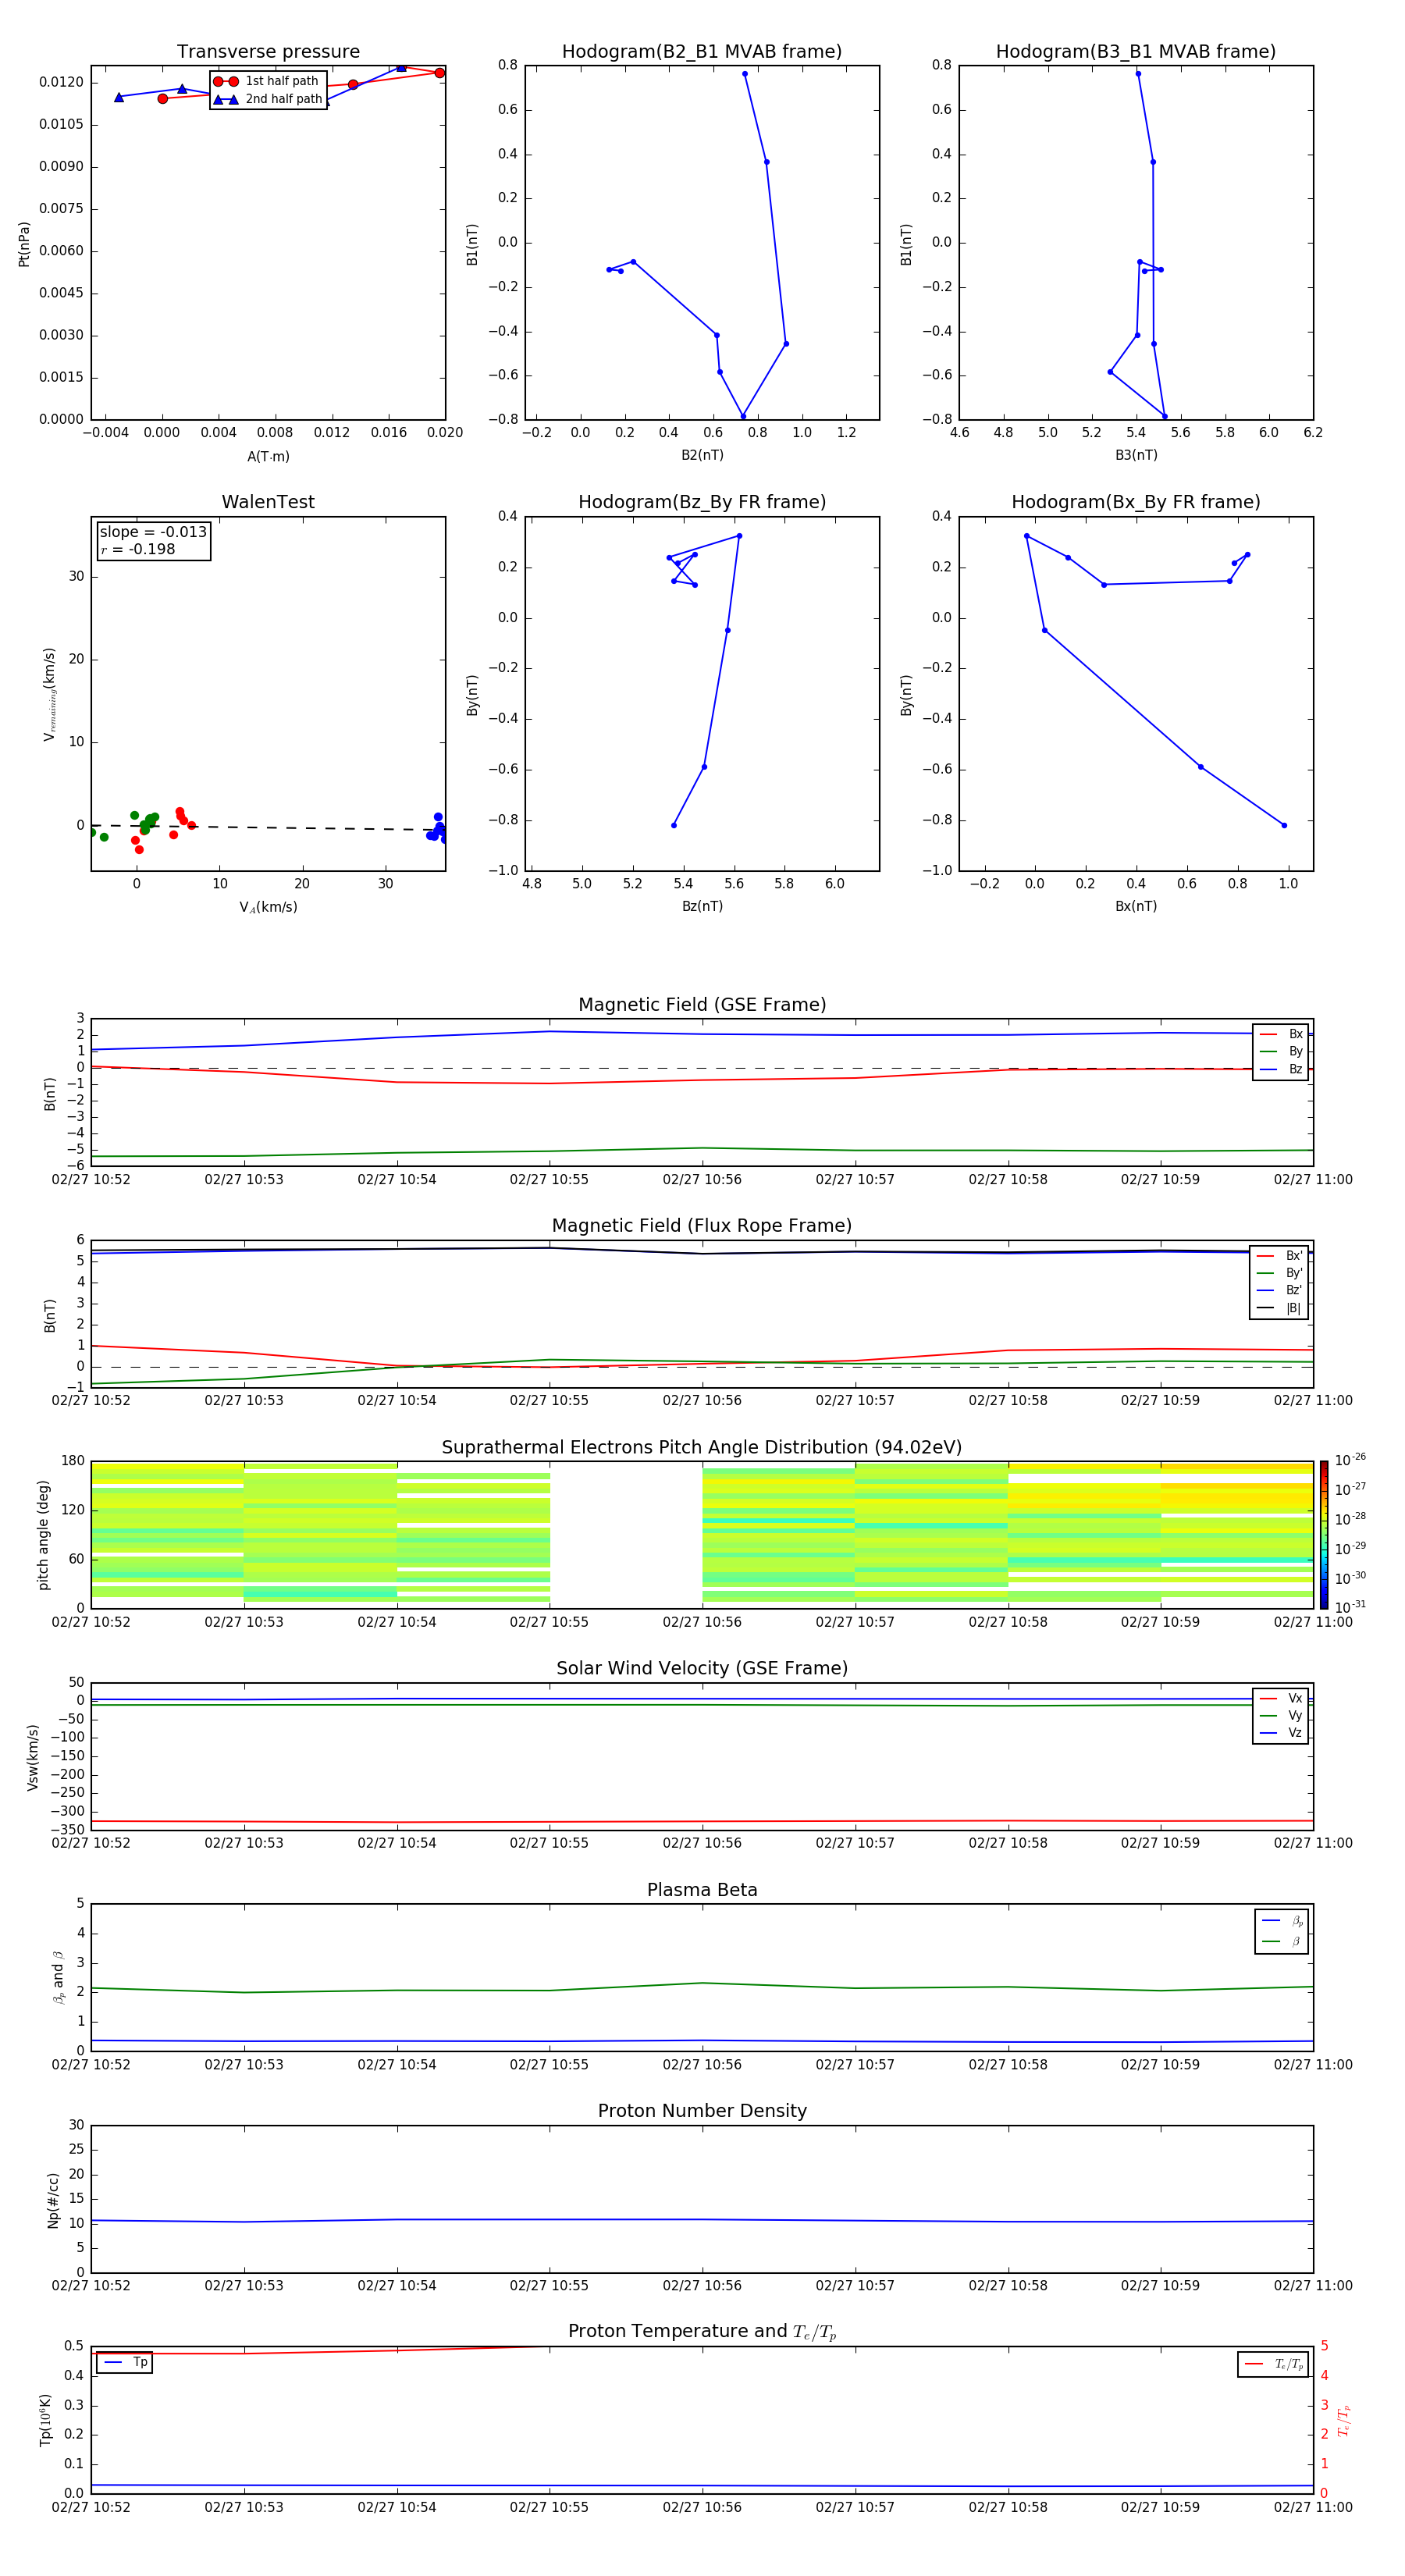1405x2576 pixels.
Task: Click the pitch angle distribution colorbar
Action: pos(1324,1535)
